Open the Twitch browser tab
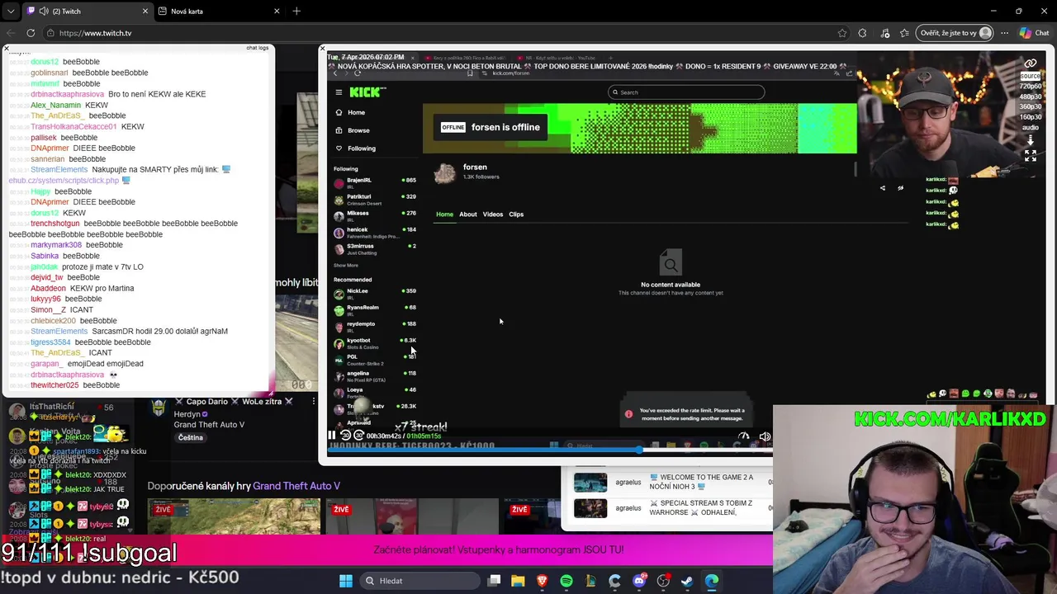Viewport: 1057px width, 594px height. coord(88,11)
